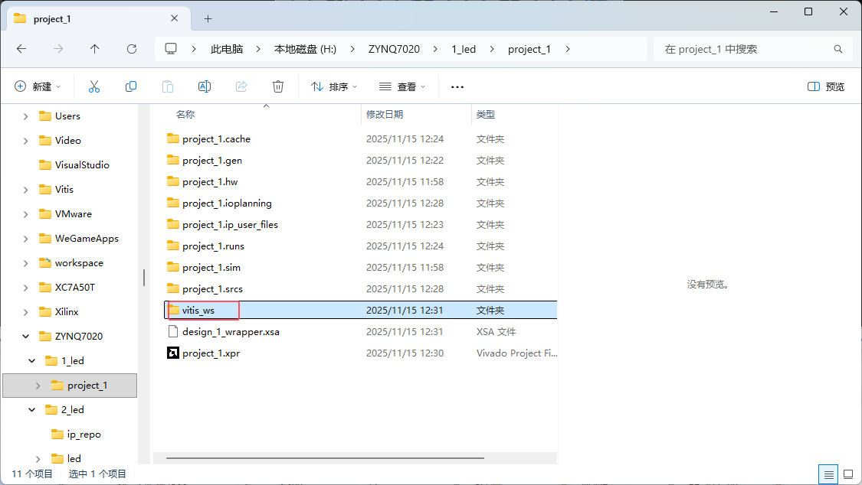The height and width of the screenshot is (485, 862).
Task: Click the Rename icon in toolbar
Action: pyautogui.click(x=205, y=86)
